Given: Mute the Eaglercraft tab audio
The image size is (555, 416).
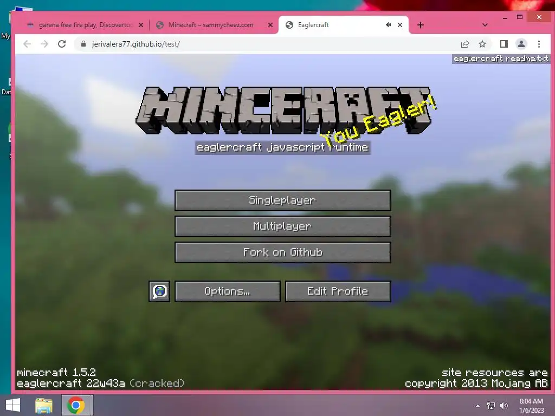Looking at the screenshot, I should point(388,25).
